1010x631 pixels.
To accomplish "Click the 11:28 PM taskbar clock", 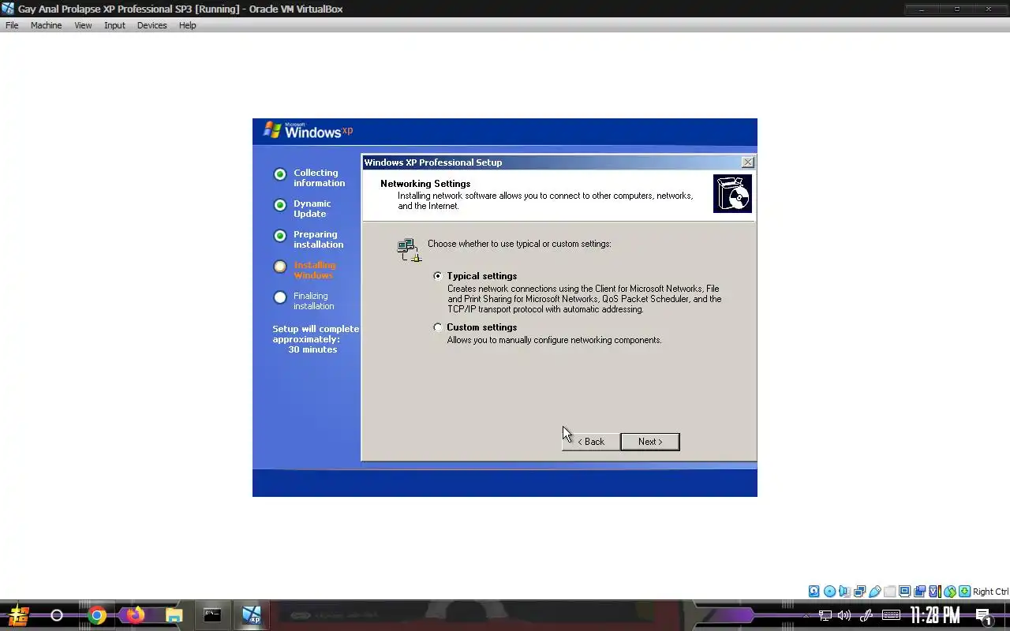I will click(x=935, y=615).
